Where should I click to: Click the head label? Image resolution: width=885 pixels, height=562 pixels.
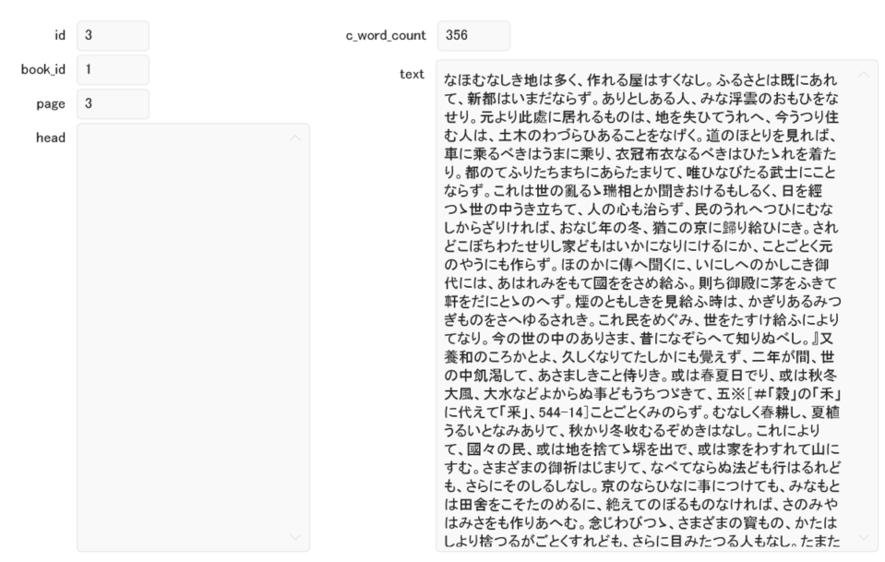coord(51,138)
